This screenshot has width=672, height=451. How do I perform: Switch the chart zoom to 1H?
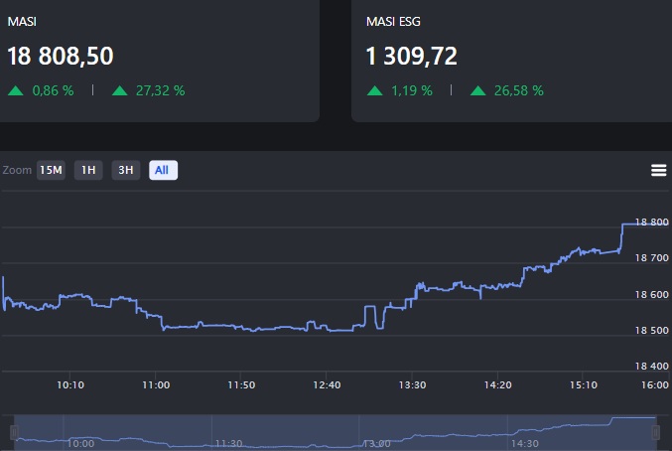(88, 170)
